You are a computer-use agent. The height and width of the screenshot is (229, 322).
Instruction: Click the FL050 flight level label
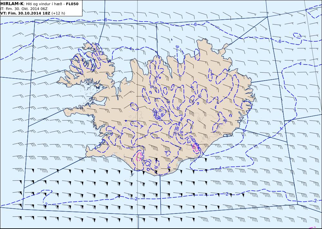click(x=72, y=4)
